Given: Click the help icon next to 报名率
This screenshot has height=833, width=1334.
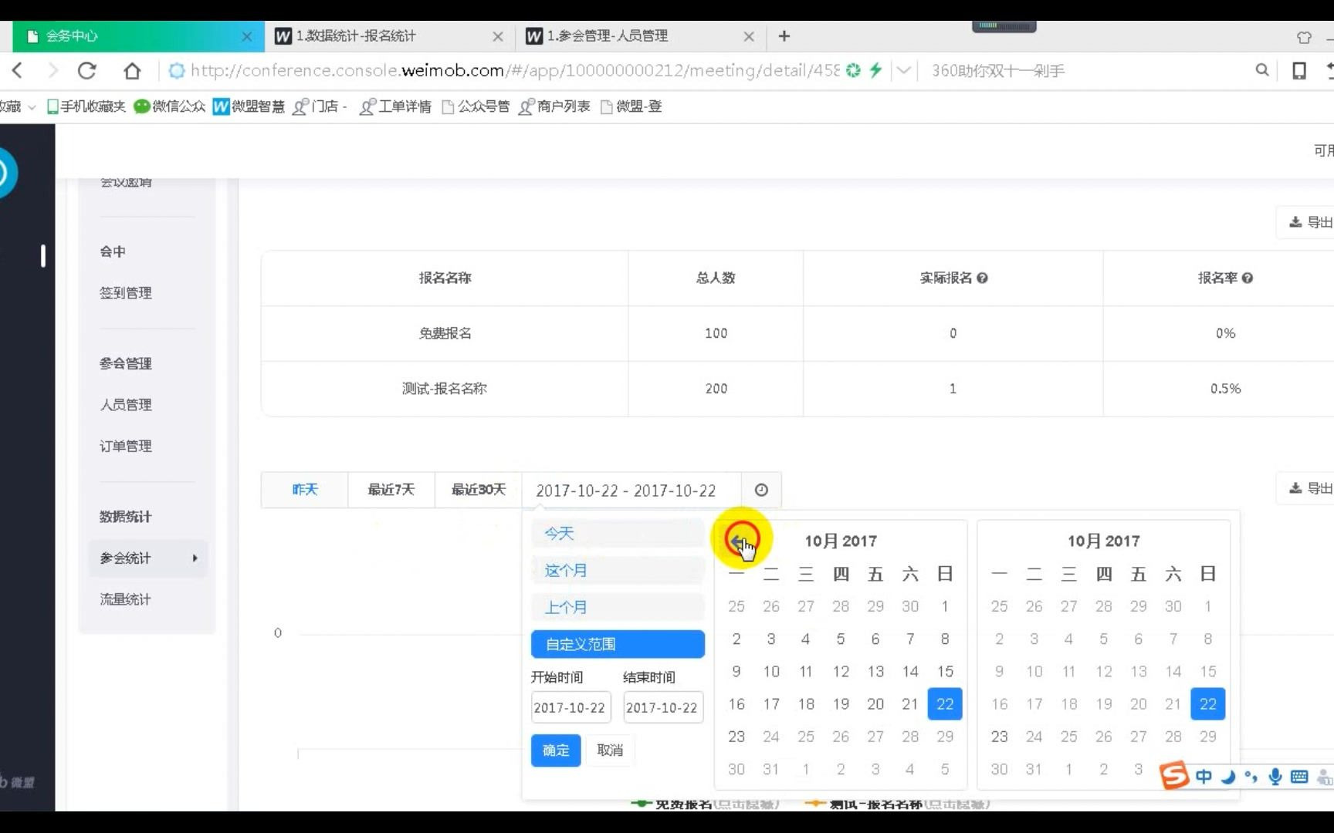Looking at the screenshot, I should [1248, 278].
